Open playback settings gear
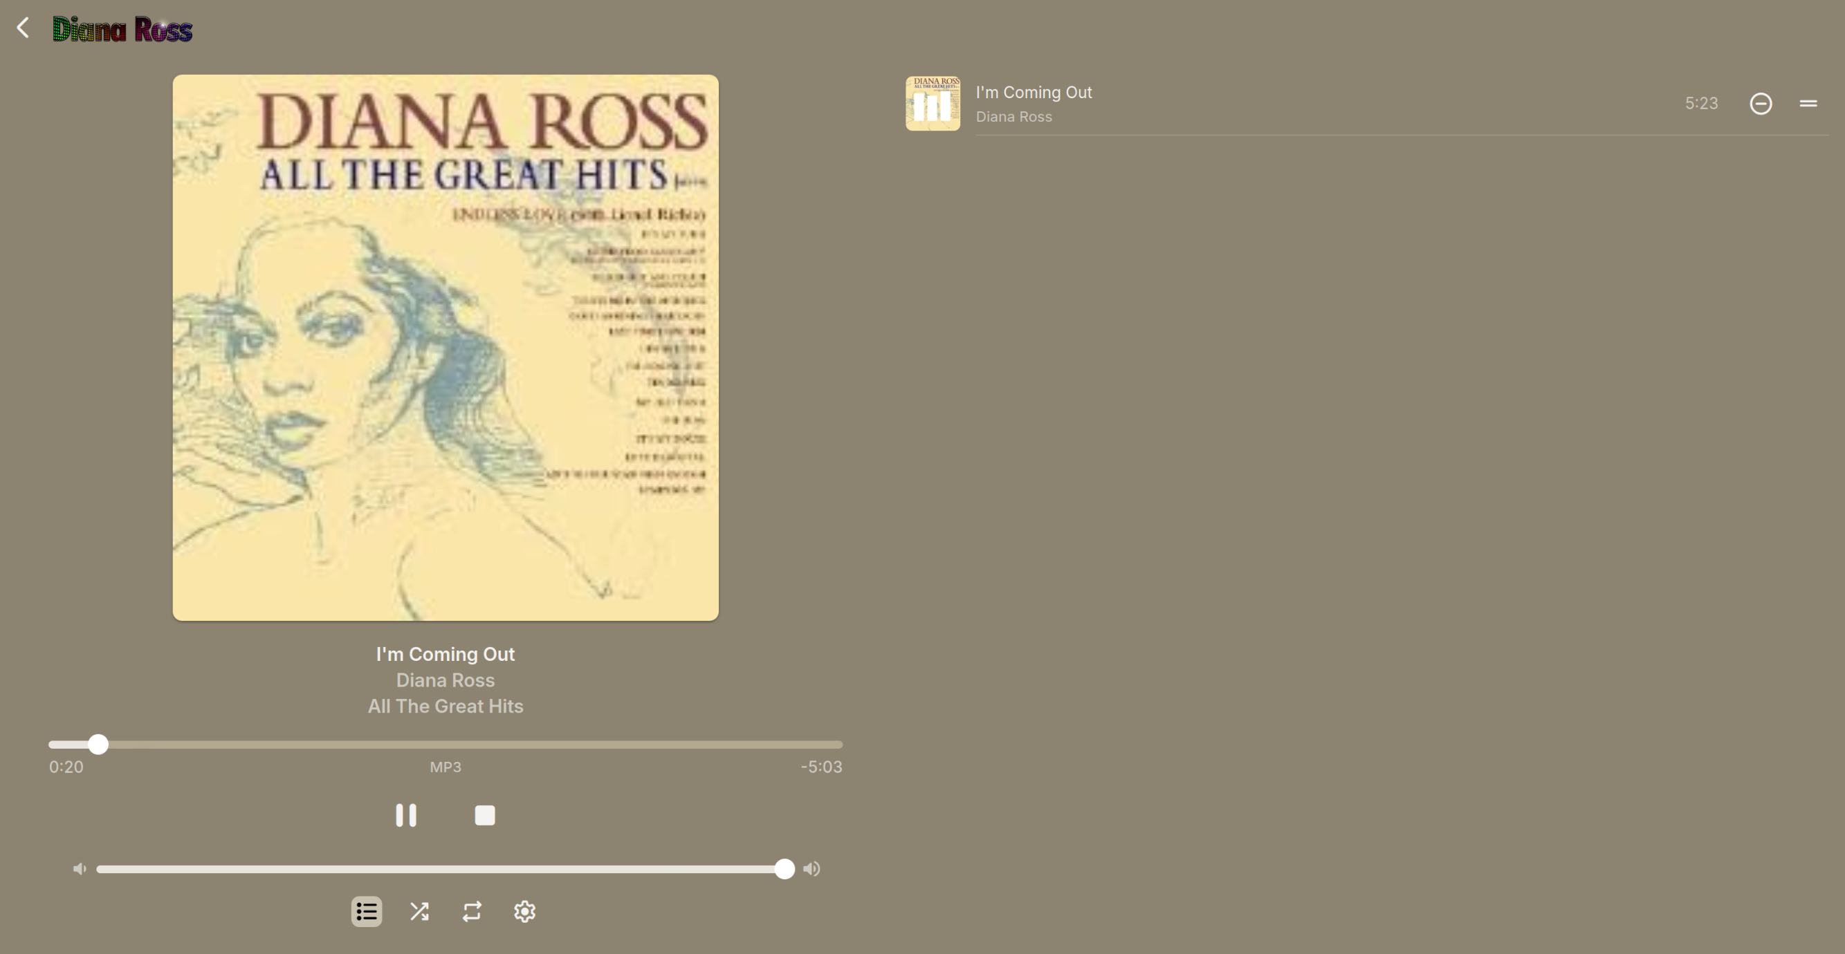 click(x=525, y=911)
